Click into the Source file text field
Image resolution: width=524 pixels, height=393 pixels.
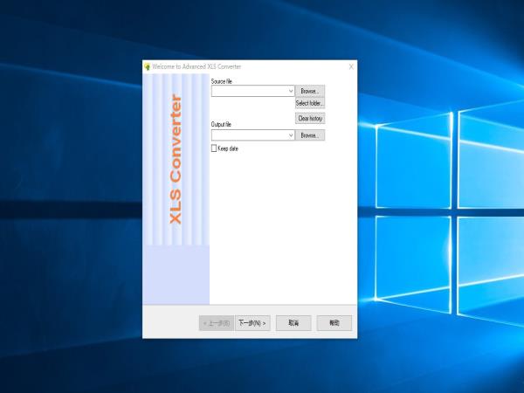pos(249,91)
